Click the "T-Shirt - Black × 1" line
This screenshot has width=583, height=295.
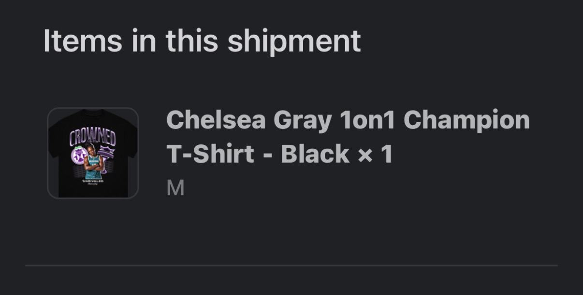(279, 154)
